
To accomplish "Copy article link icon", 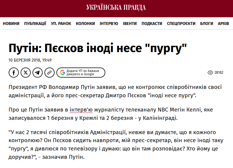I will (x=50, y=73).
